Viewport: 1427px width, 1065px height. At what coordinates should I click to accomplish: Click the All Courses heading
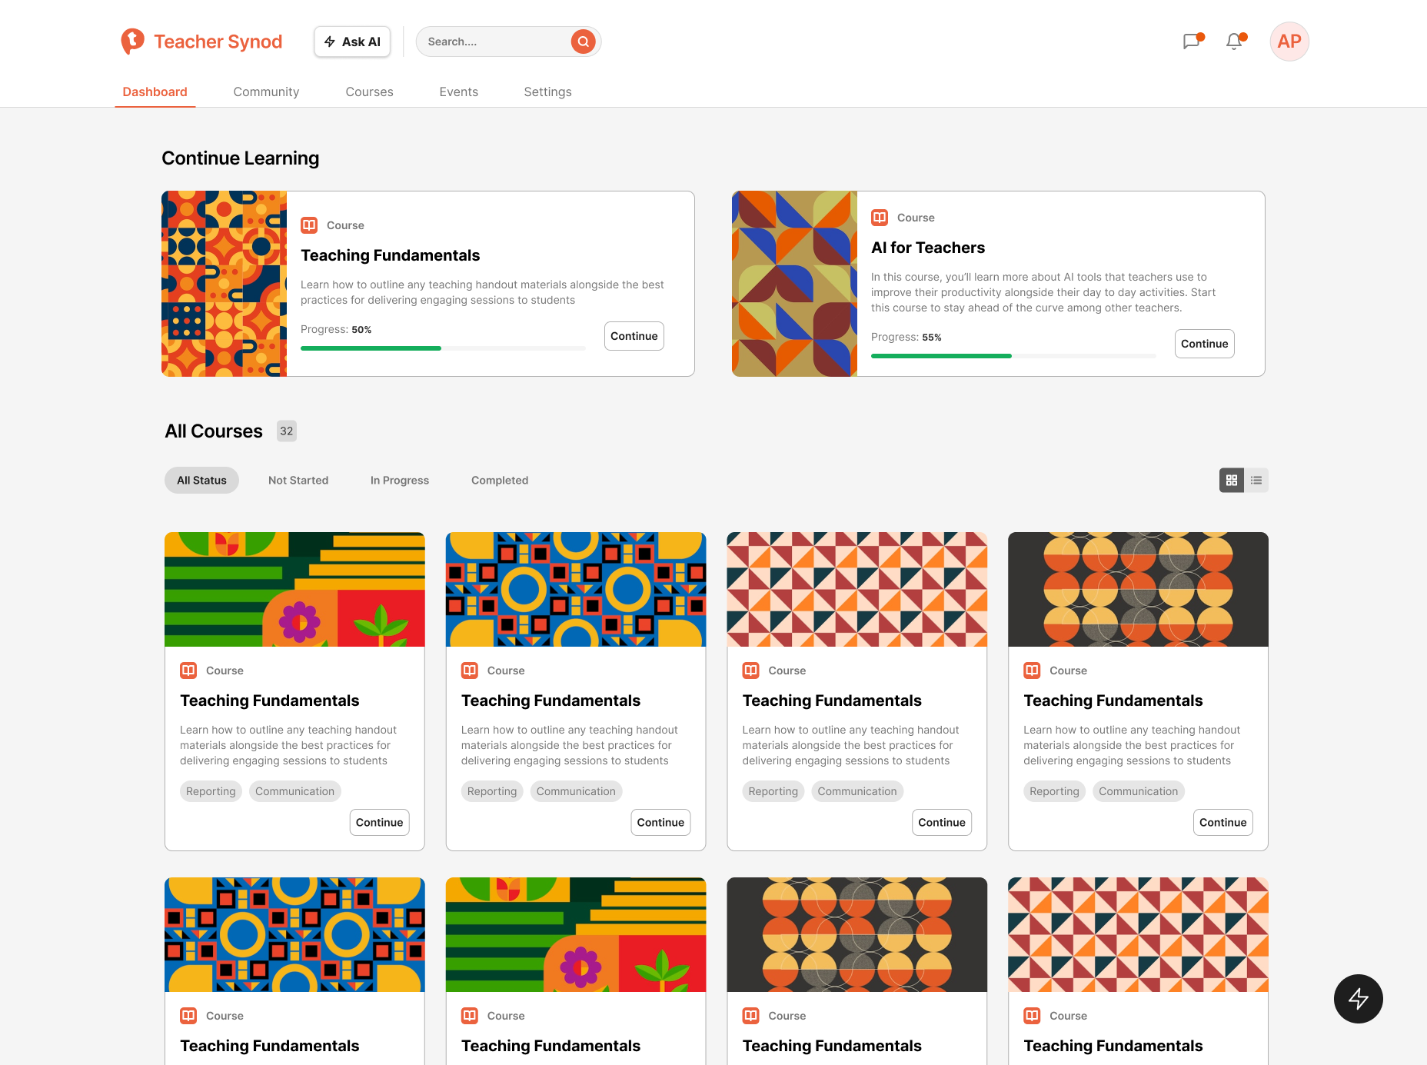[214, 431]
